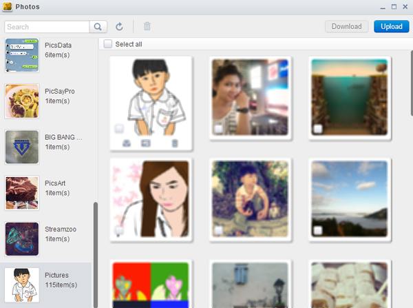Tick the Select all checkbox
Image resolution: width=413 pixels, height=308 pixels.
coord(108,44)
